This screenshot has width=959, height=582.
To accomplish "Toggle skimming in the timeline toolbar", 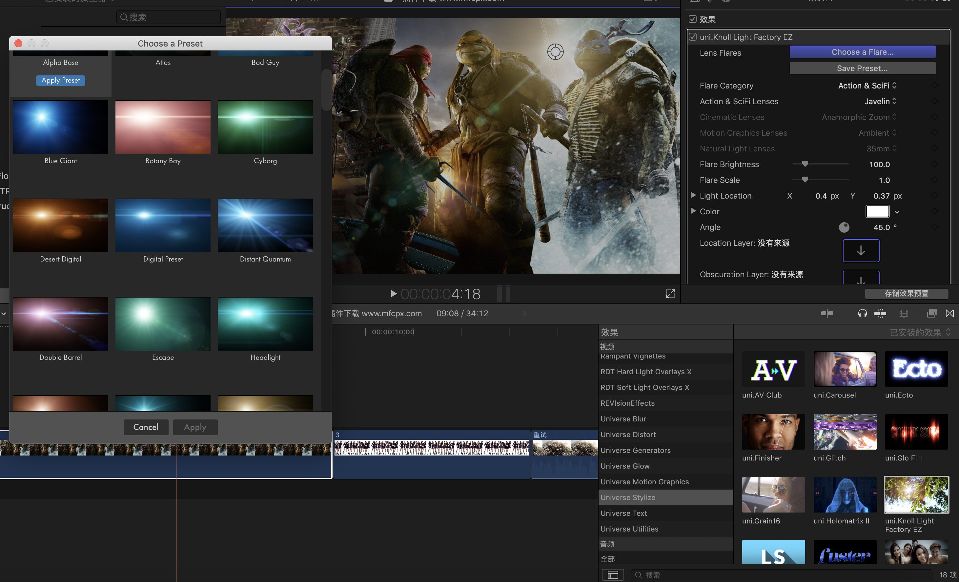I will pos(827,313).
